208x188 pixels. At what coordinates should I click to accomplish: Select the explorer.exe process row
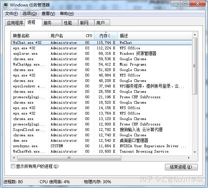point(102,53)
